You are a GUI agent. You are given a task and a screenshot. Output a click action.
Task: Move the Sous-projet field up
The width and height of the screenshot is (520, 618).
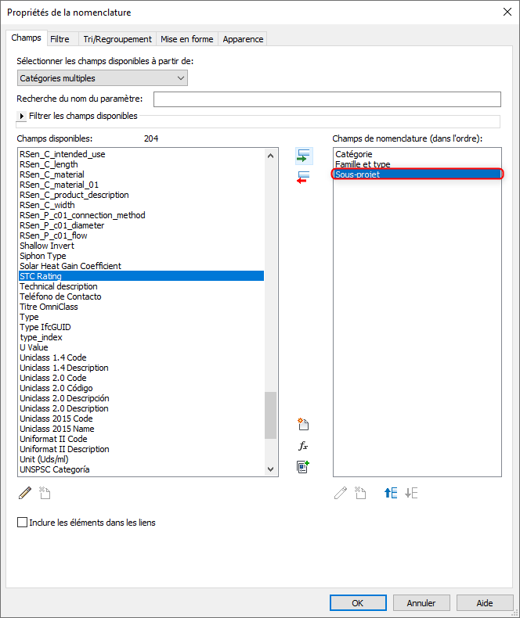tap(391, 493)
